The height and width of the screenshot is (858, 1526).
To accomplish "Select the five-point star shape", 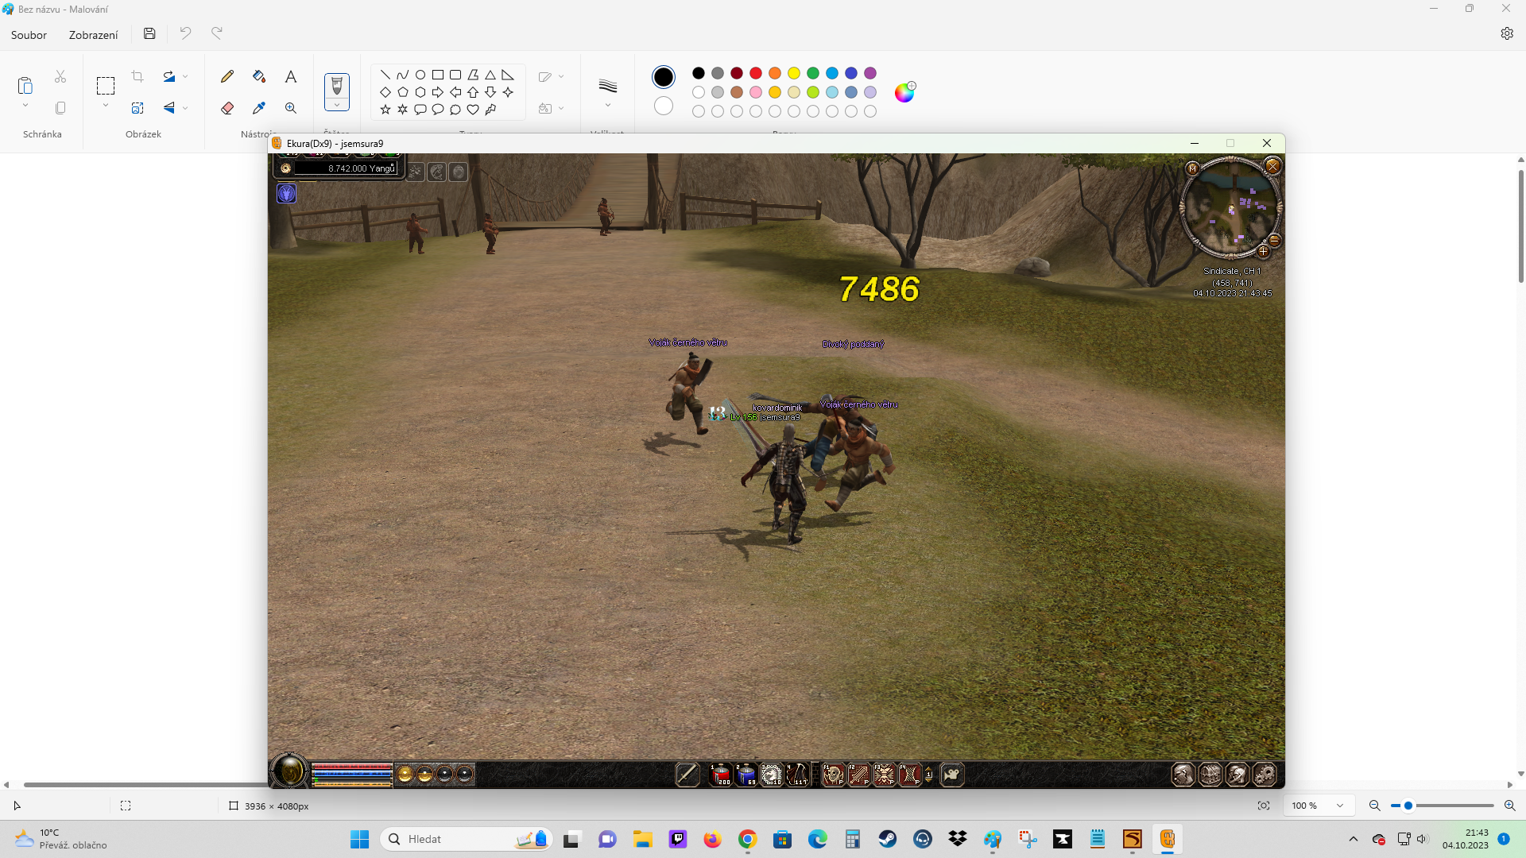I will pyautogui.click(x=385, y=110).
